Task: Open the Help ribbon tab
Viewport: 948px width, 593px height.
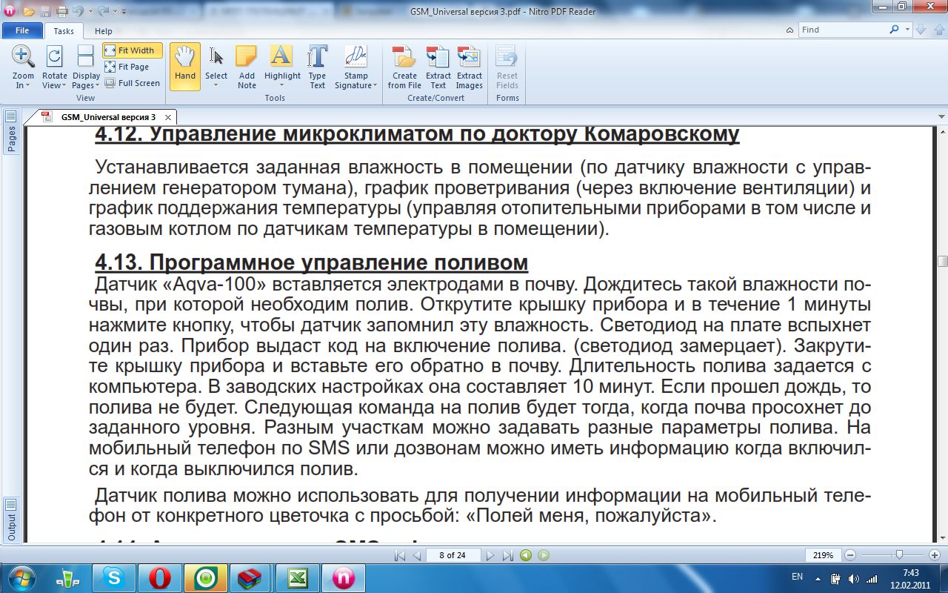Action: point(104,31)
